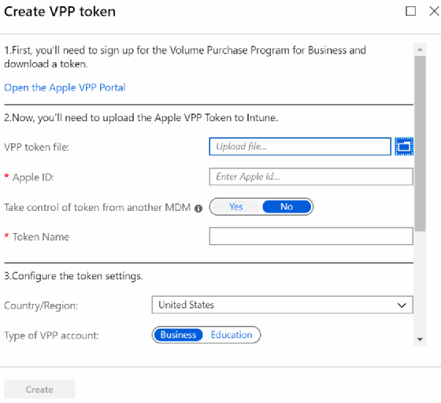Screen dimensions: 441x403
Task: Select Yes for taking control of token
Action: point(235,206)
